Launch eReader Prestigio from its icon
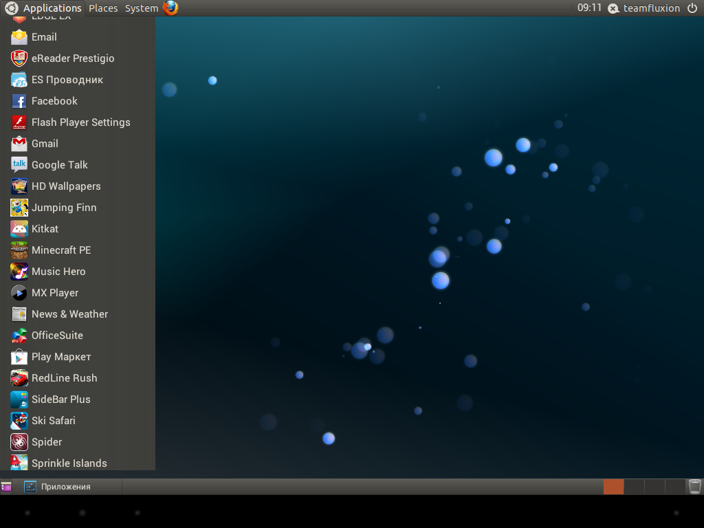The height and width of the screenshot is (528, 704). tap(19, 58)
